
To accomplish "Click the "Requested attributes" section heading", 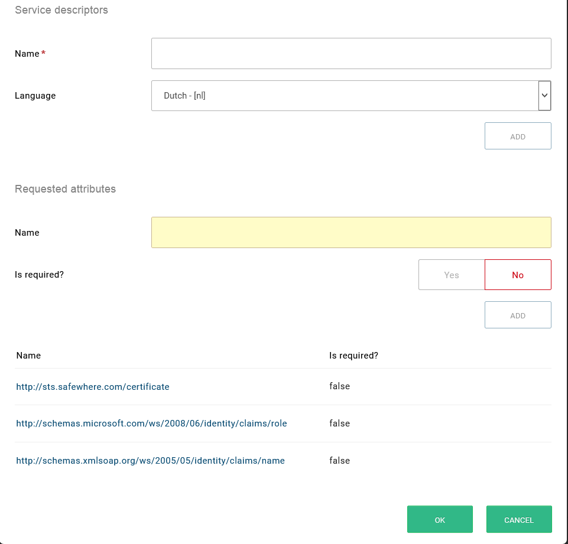I will tap(65, 188).
